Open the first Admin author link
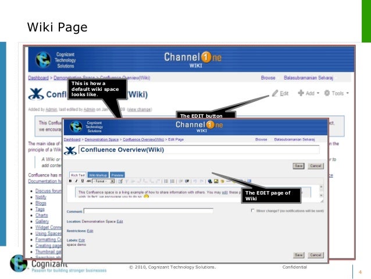This screenshot has height=279, width=371. 51,110
